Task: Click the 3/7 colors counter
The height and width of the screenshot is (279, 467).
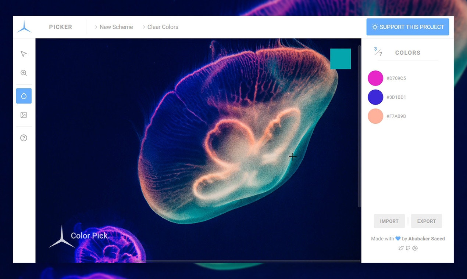Action: [x=378, y=51]
